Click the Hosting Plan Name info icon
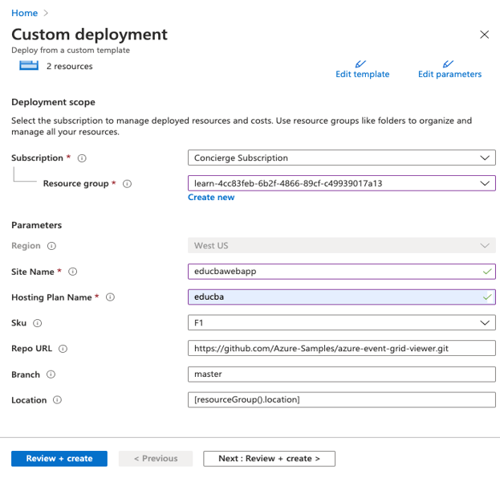 click(x=111, y=297)
